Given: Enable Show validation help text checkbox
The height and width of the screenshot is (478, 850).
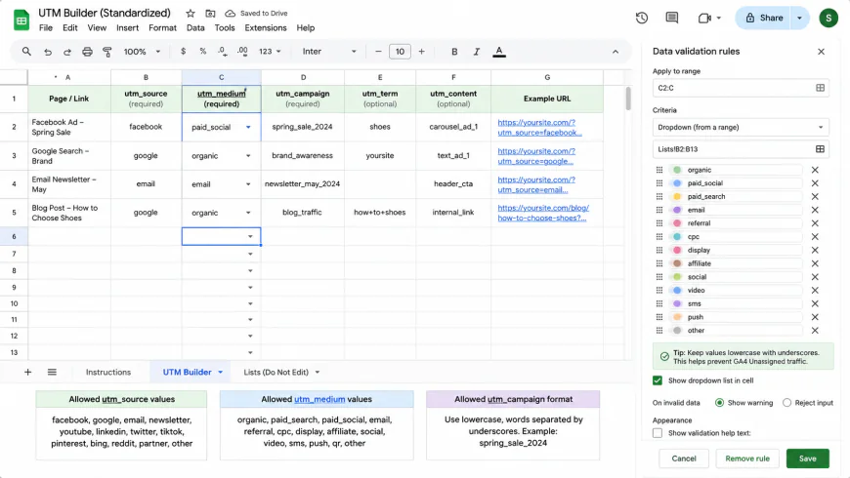Looking at the screenshot, I should 658,433.
